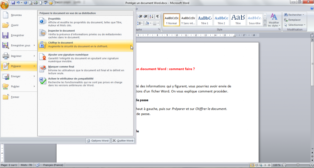Image resolution: width=314 pixels, height=168 pixels.
Task: Toggle show paragraph marks (¶)
Action: [x=158, y=17]
